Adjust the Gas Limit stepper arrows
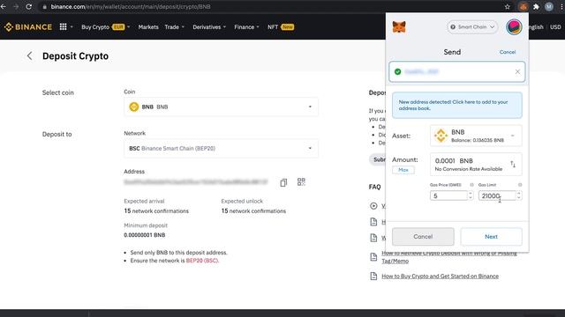The width and height of the screenshot is (565, 317). (x=519, y=195)
